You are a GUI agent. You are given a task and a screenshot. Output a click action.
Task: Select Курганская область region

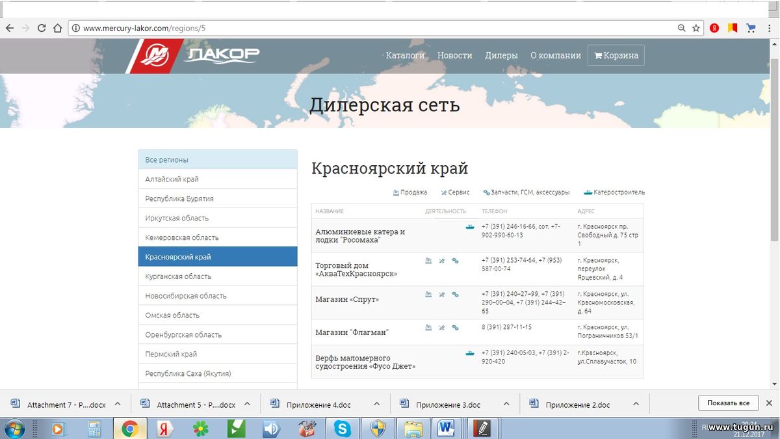pos(218,276)
